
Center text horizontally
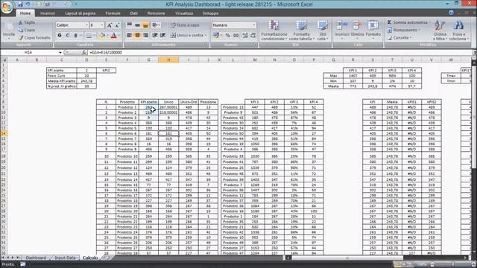pos(137,35)
